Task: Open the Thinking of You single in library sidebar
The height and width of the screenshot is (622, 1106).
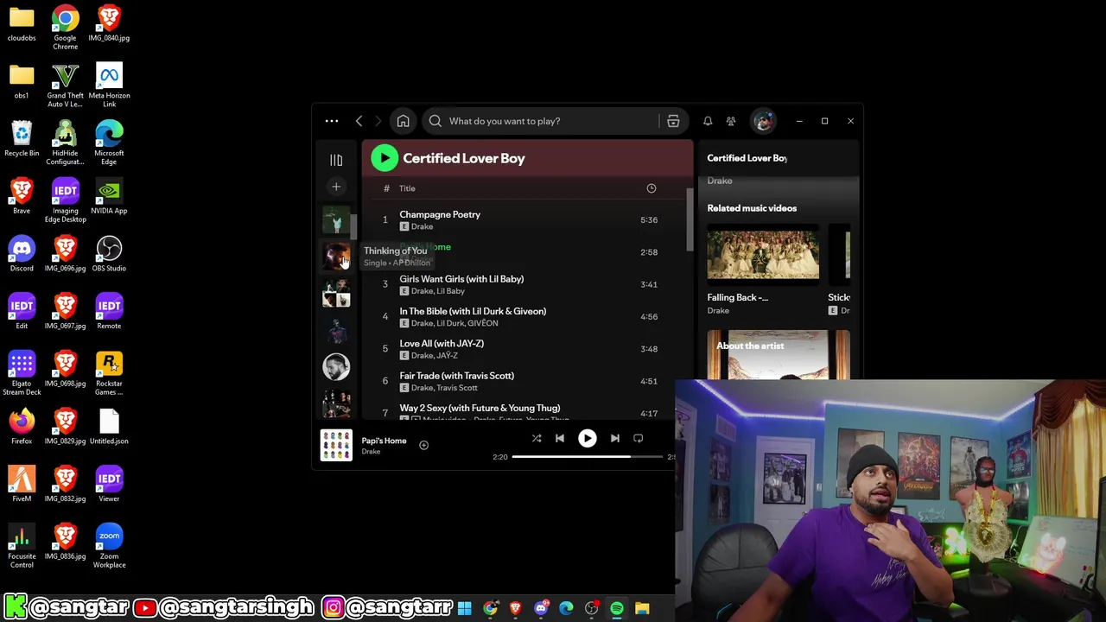Action: point(336,257)
